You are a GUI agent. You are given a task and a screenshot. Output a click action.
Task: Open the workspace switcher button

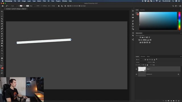(x=176, y=6)
